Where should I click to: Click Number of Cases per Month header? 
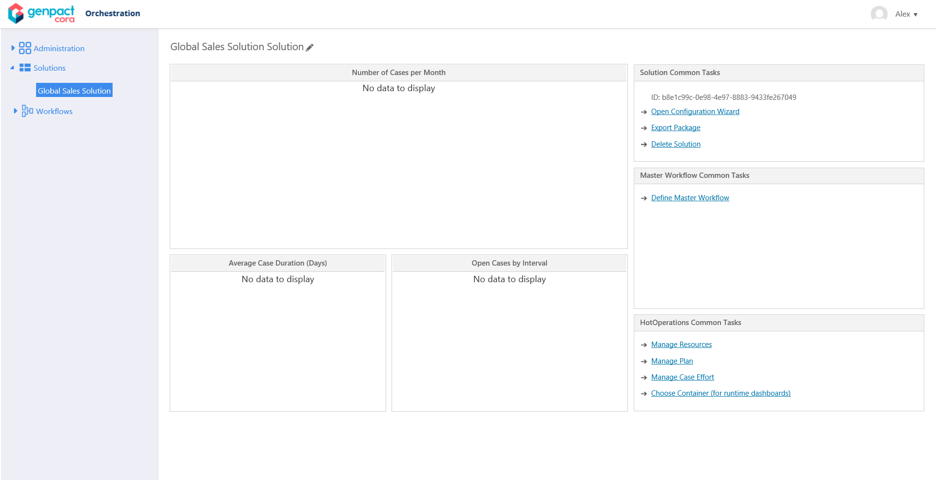399,73
